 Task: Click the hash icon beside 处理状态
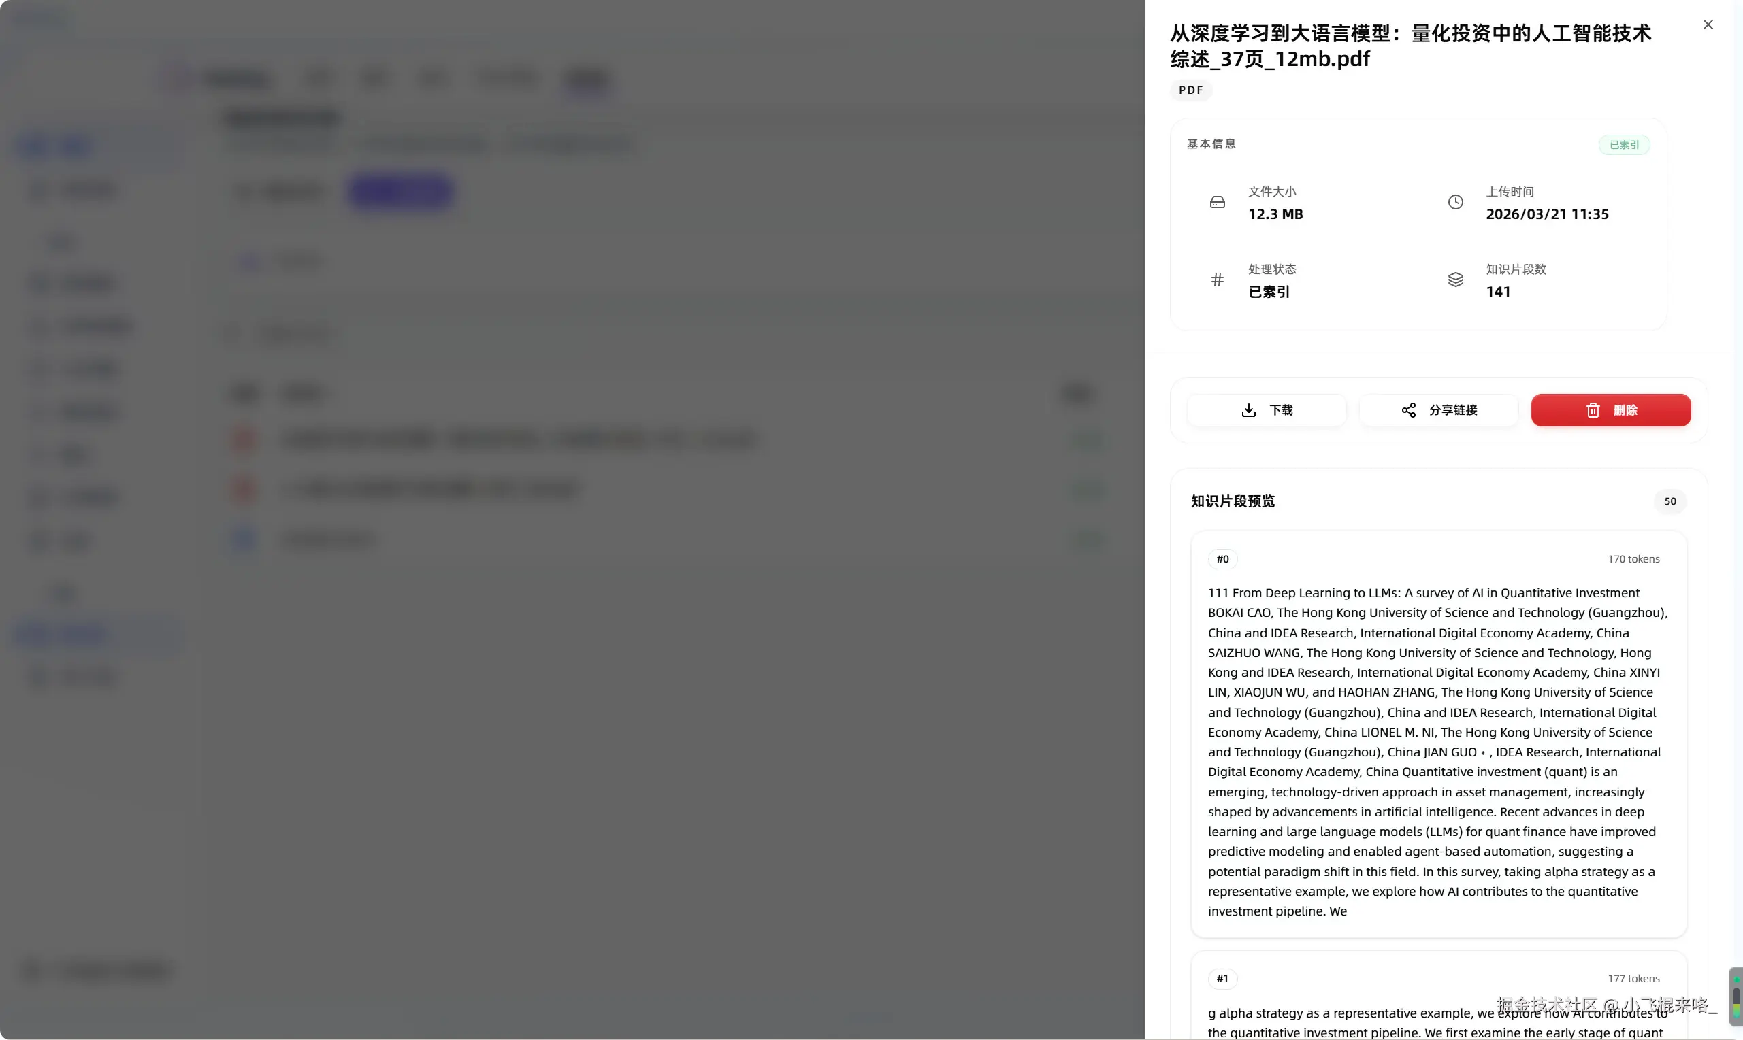(x=1217, y=280)
